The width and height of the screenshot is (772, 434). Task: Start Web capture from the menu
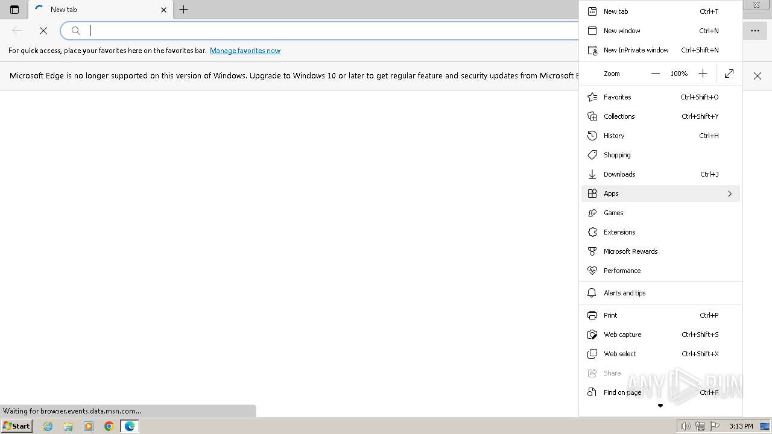660,335
